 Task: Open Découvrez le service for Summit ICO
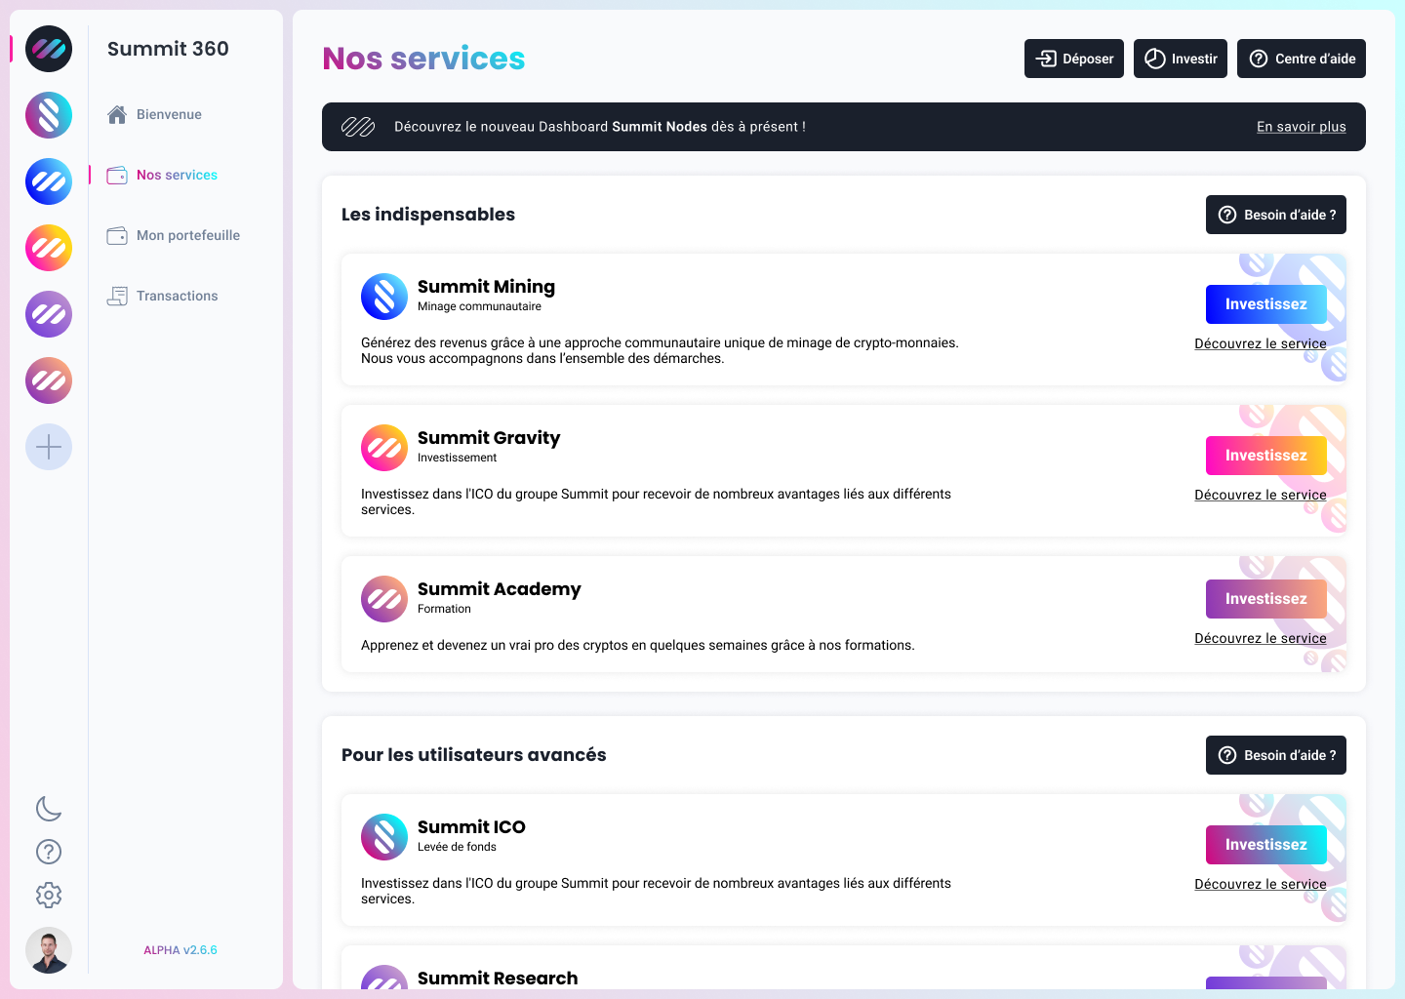1261,884
